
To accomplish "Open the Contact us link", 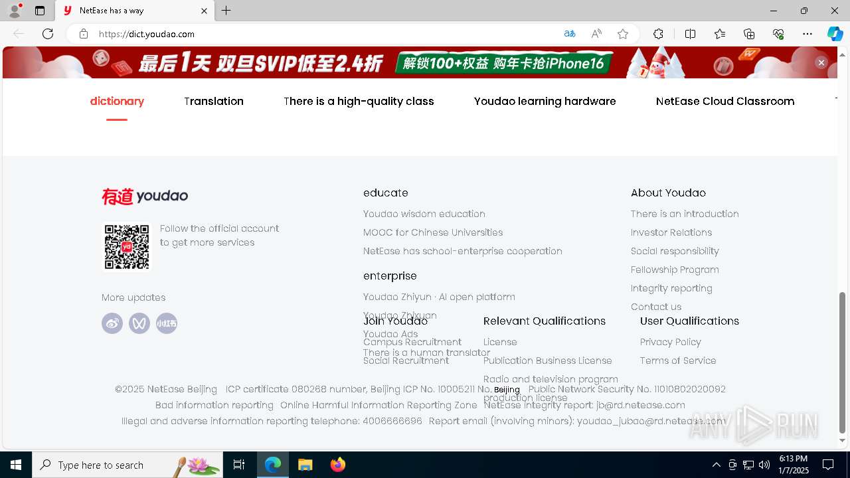I will pyautogui.click(x=656, y=307).
